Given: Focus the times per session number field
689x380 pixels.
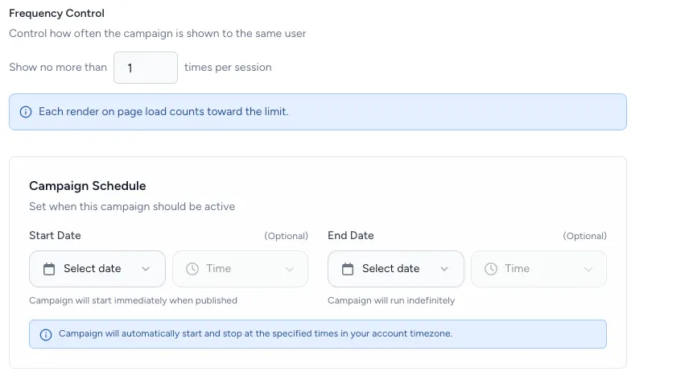Looking at the screenshot, I should (x=145, y=68).
